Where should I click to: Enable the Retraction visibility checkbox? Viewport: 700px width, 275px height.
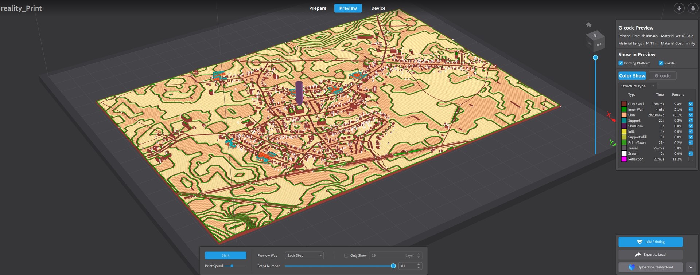pos(691,159)
